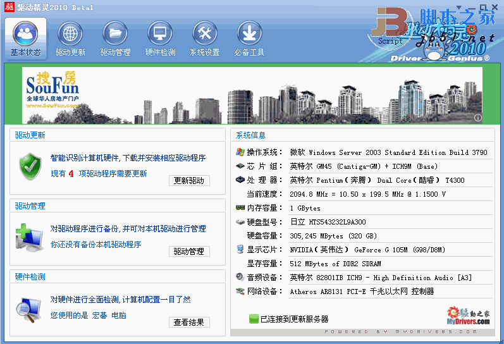Open the 现有 4 项驱动程序需要更新 link

pyautogui.click(x=99, y=174)
